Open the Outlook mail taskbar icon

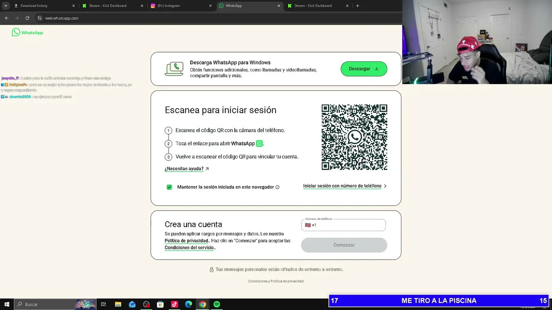click(x=132, y=304)
